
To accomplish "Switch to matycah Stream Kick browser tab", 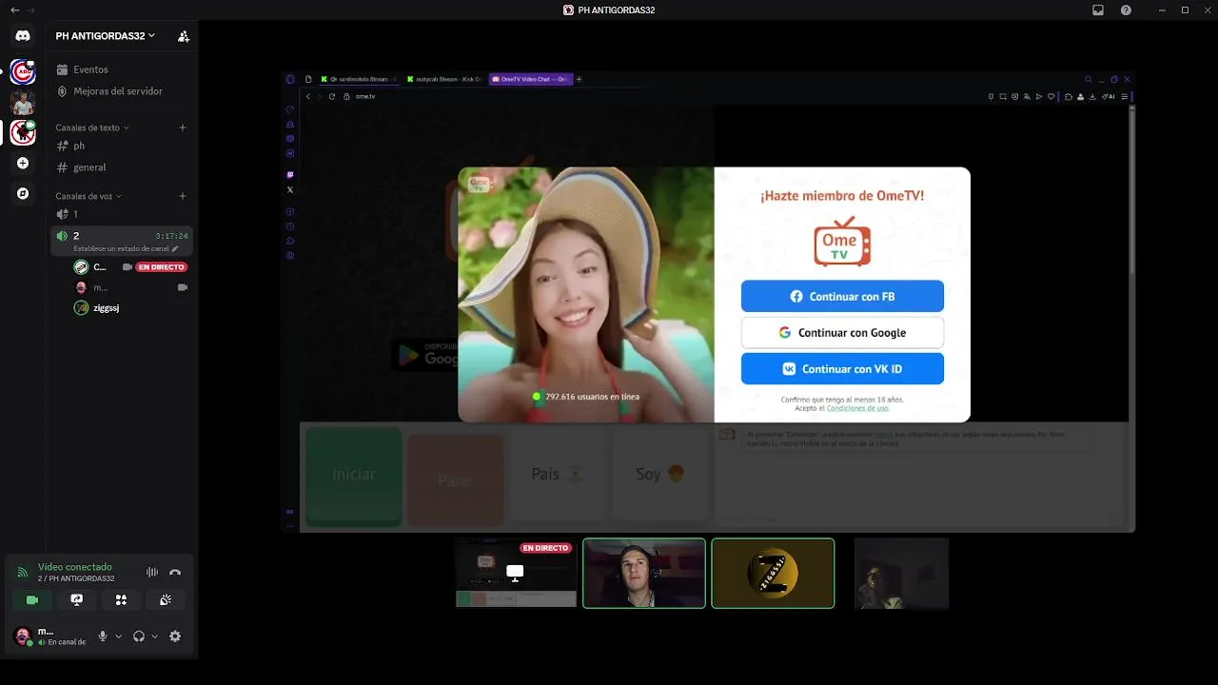I will tap(442, 79).
